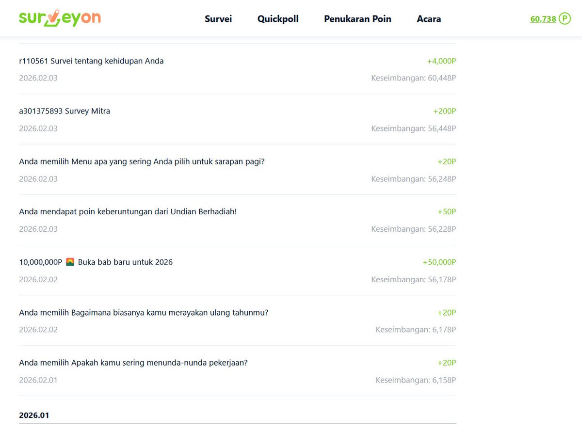
Task: Go to Penukaran Poin page
Action: [x=357, y=19]
